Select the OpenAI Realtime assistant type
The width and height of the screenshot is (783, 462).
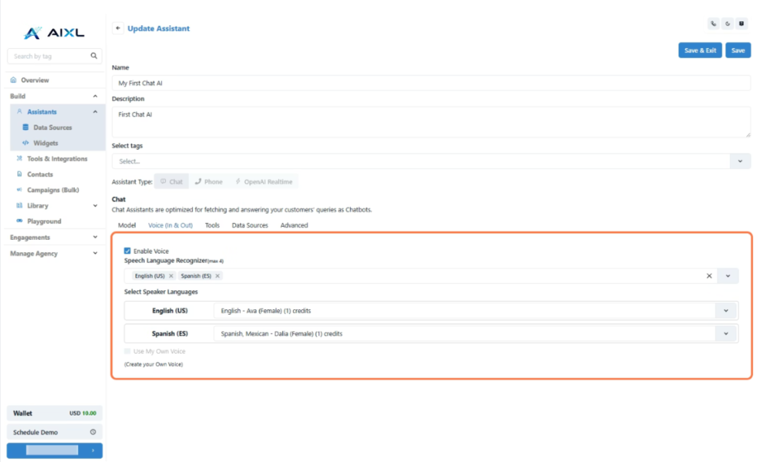263,182
